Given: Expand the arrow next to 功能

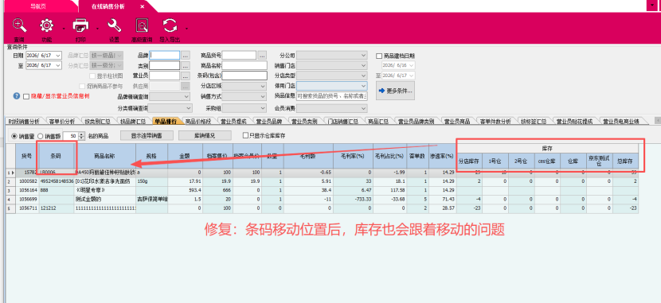Looking at the screenshot, I should pos(64,29).
